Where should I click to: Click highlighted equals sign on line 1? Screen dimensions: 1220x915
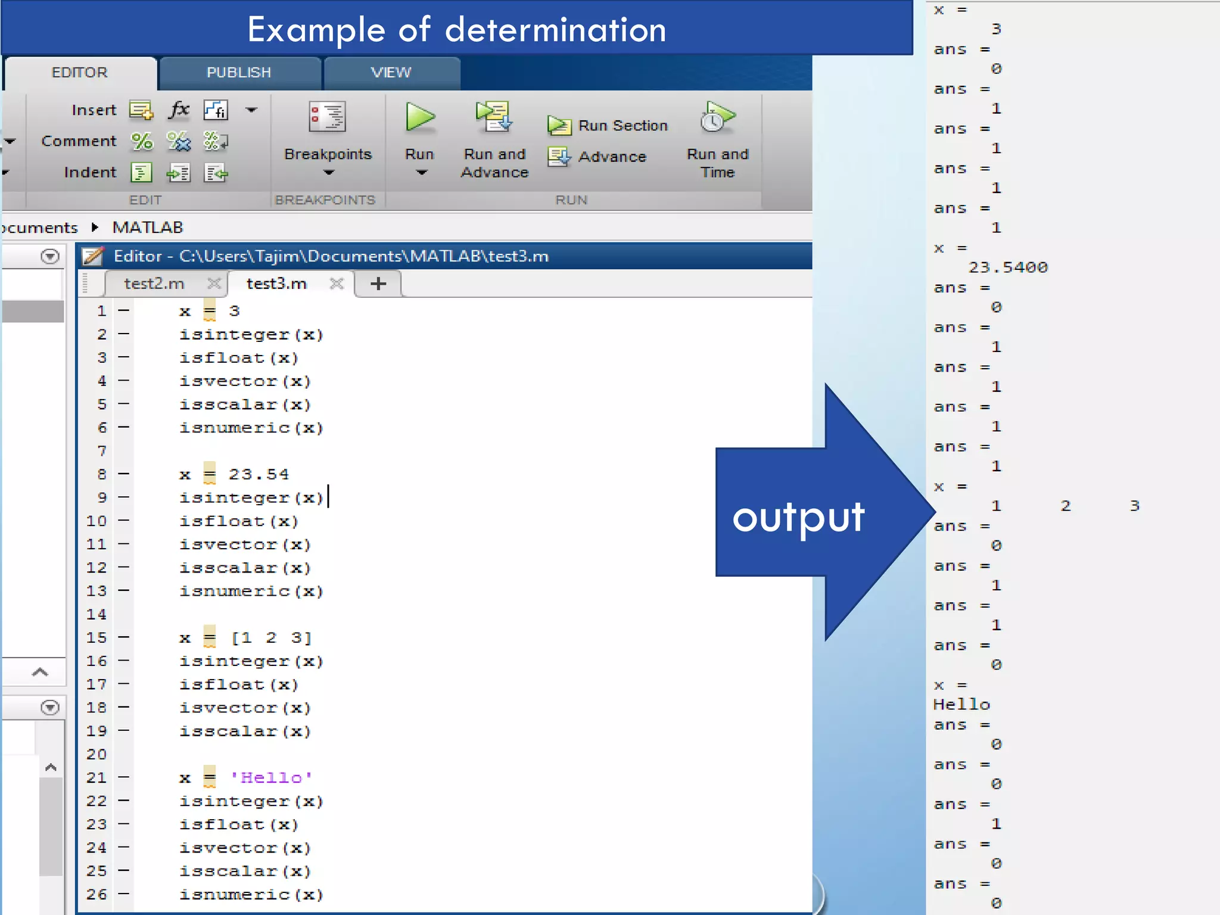pos(210,311)
